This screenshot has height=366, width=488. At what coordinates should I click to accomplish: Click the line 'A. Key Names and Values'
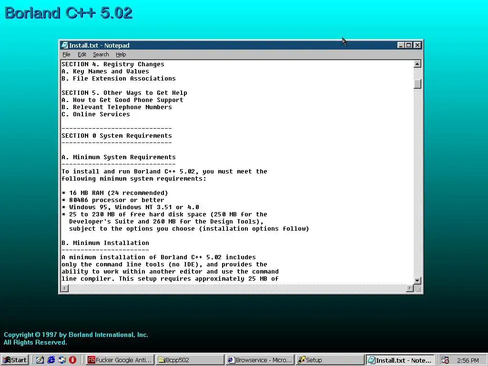(x=105, y=71)
